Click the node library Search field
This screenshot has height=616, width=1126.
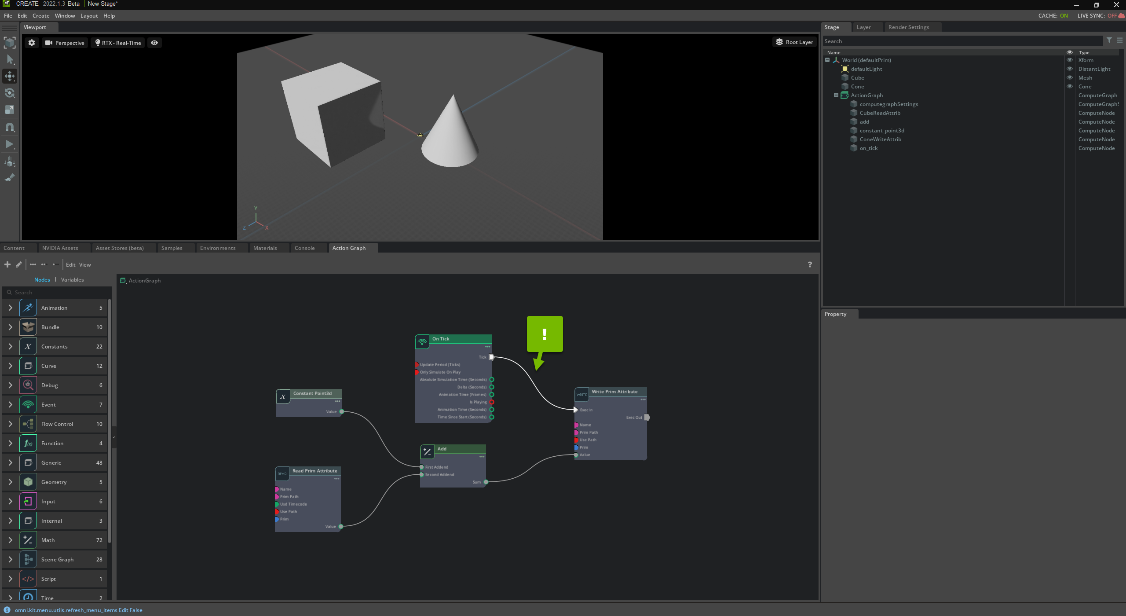pyautogui.click(x=56, y=292)
